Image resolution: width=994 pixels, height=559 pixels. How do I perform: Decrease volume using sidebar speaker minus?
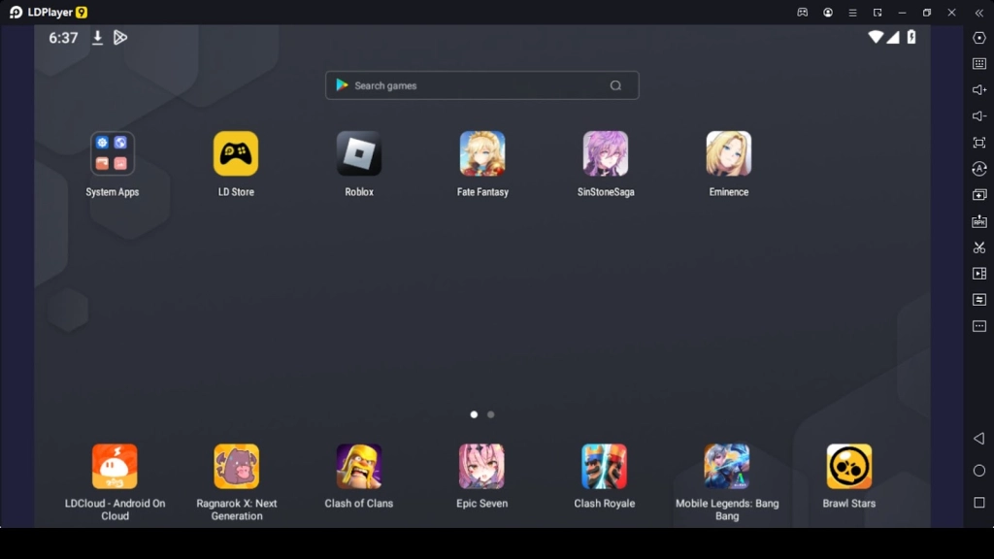[979, 116]
